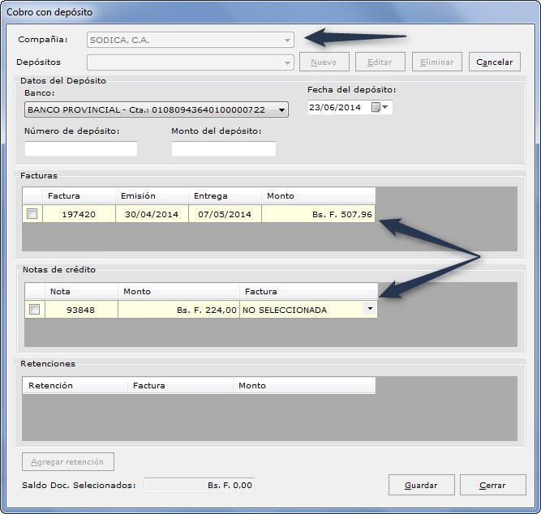This screenshot has width=541, height=514.
Task: Check the box for invoice 197420
Action: click(x=32, y=214)
